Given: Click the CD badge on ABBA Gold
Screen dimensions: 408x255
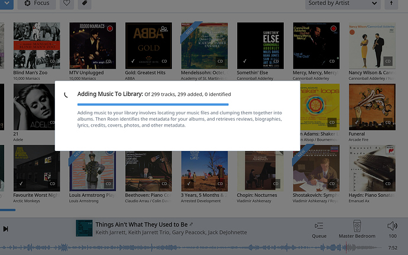Looking at the screenshot, I should tap(164, 61).
